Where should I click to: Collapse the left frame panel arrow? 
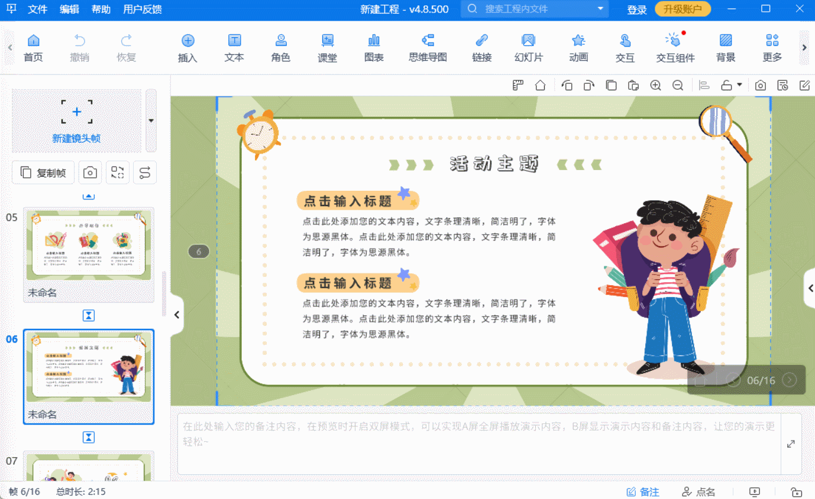click(x=176, y=315)
